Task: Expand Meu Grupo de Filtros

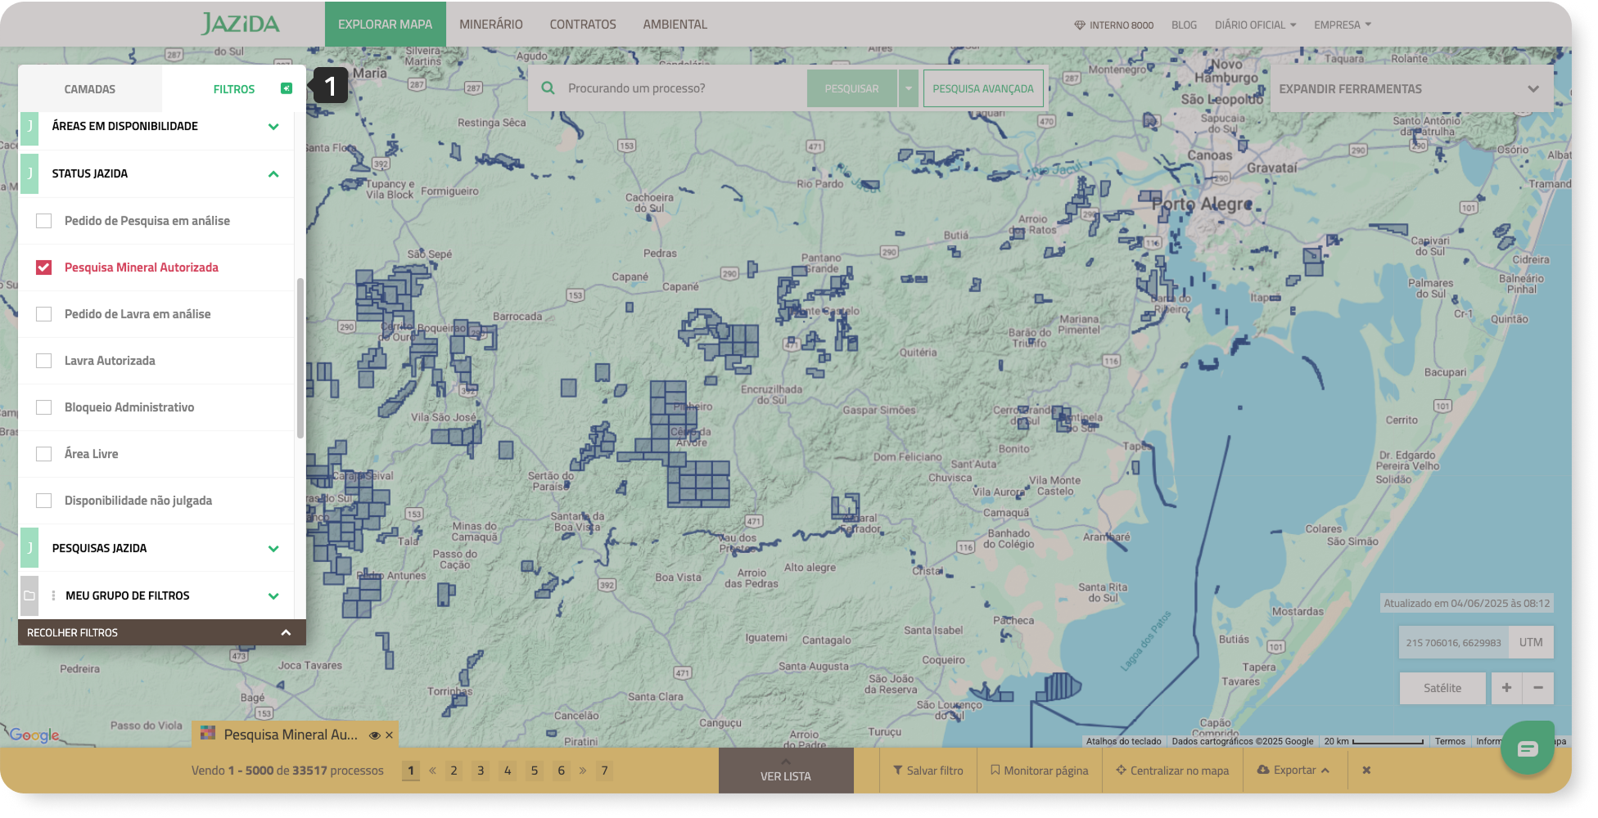Action: click(273, 596)
